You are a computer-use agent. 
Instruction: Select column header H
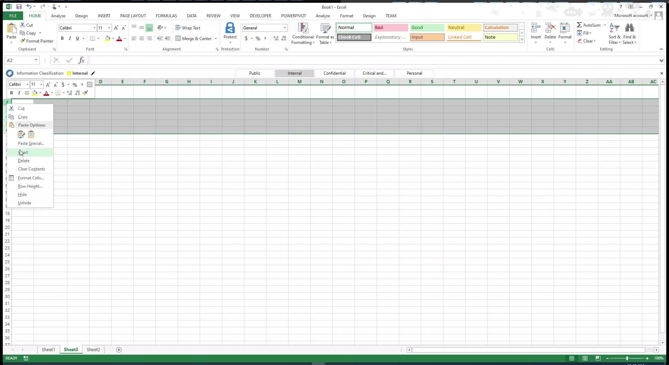click(x=189, y=82)
